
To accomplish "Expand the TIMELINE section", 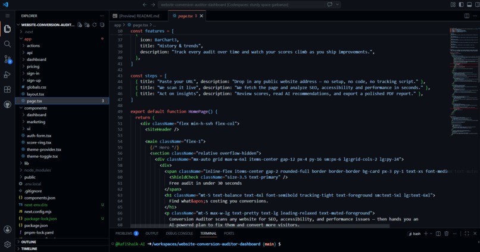I will point(62,248).
